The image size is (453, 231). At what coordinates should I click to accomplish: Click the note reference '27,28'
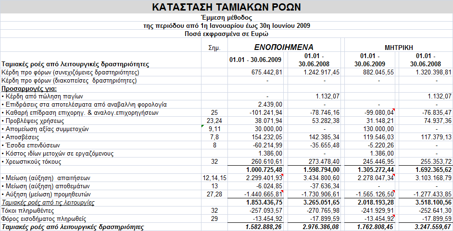(x=214, y=194)
